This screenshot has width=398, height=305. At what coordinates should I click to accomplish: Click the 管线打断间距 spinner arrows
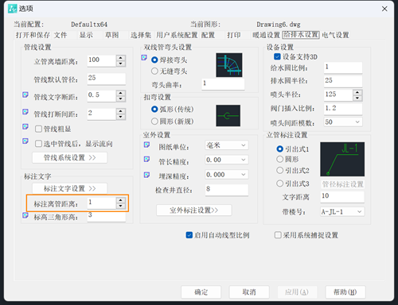click(121, 114)
